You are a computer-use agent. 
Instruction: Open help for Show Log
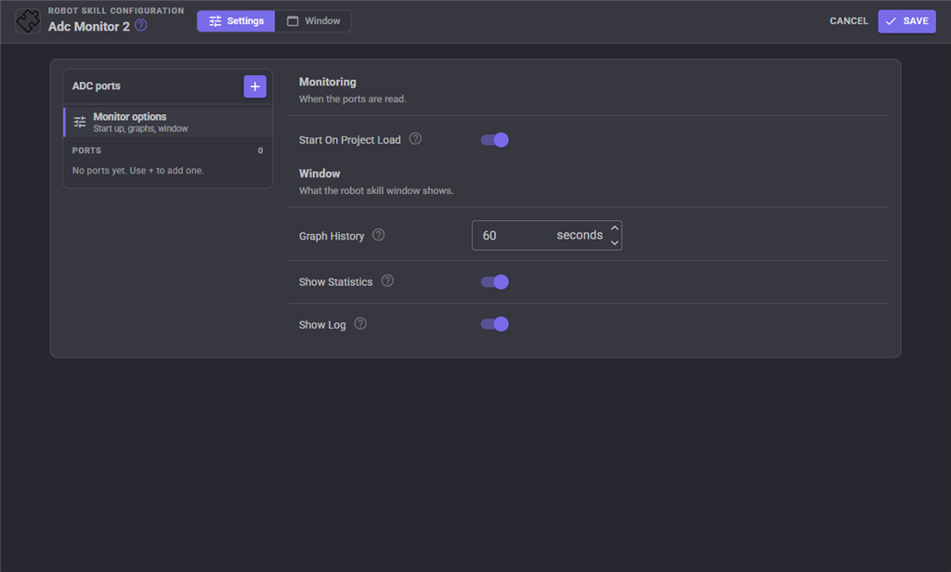(360, 323)
